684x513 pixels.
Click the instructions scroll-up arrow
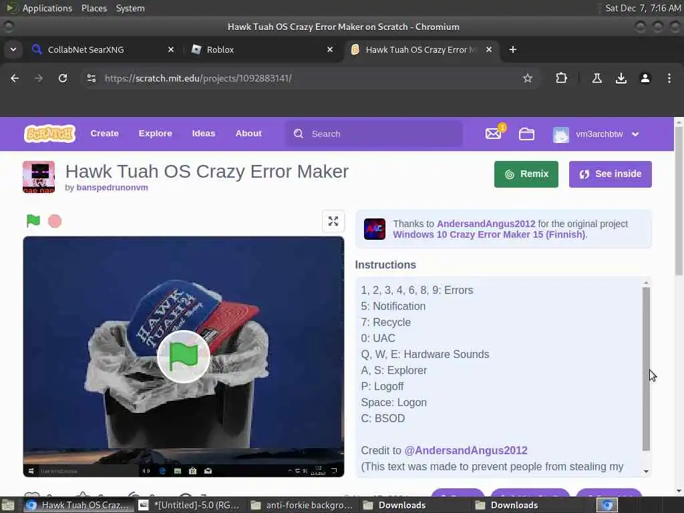pos(646,283)
